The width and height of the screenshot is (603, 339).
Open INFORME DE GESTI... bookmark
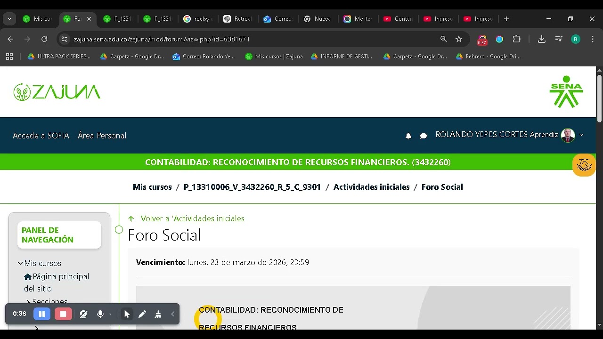click(x=342, y=56)
